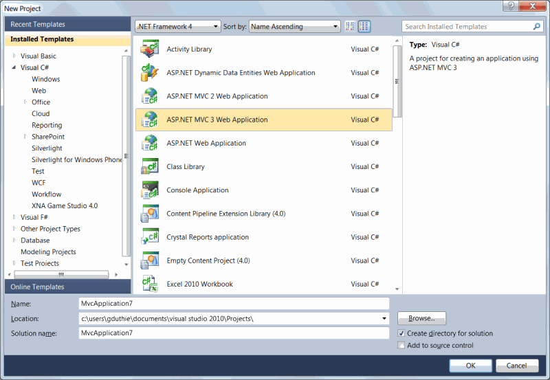Image resolution: width=550 pixels, height=380 pixels.
Task: Click the OK button
Action: click(x=470, y=366)
